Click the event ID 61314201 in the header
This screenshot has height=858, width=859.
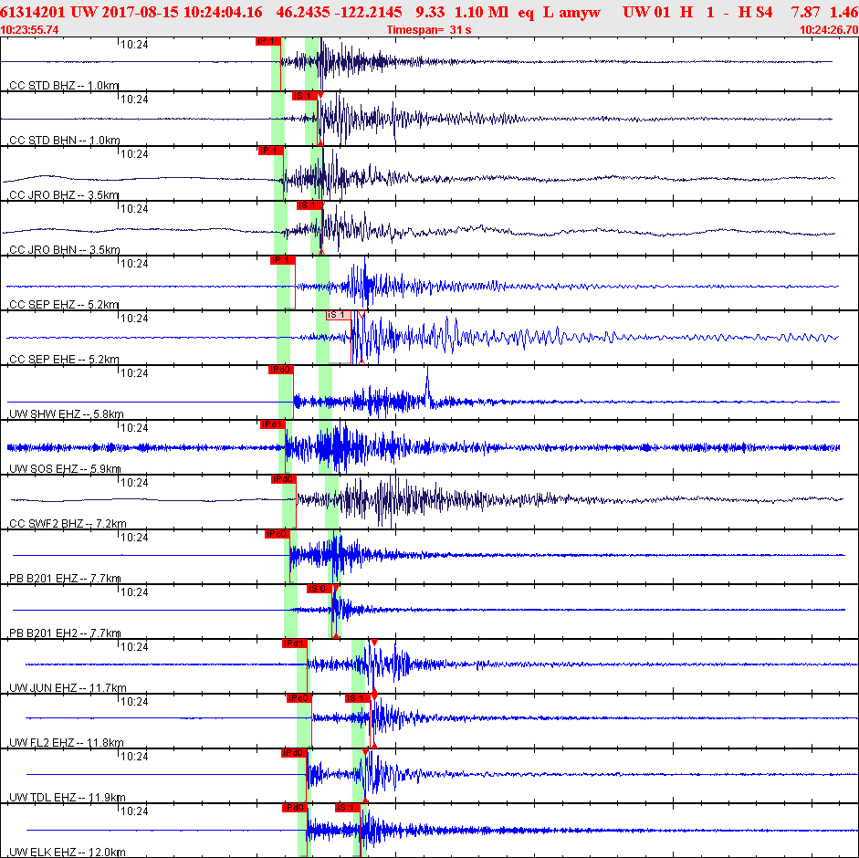point(32,12)
